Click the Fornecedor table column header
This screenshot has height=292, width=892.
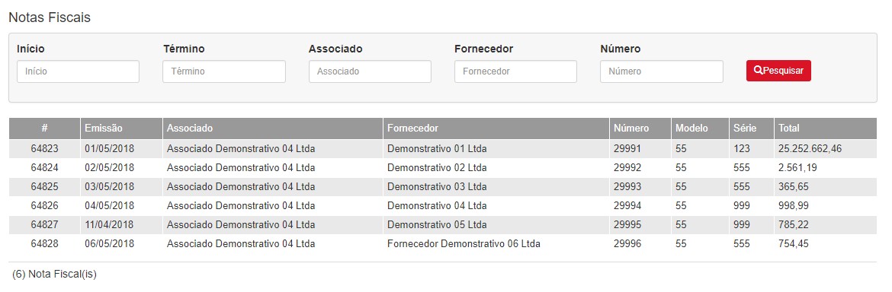(x=412, y=129)
